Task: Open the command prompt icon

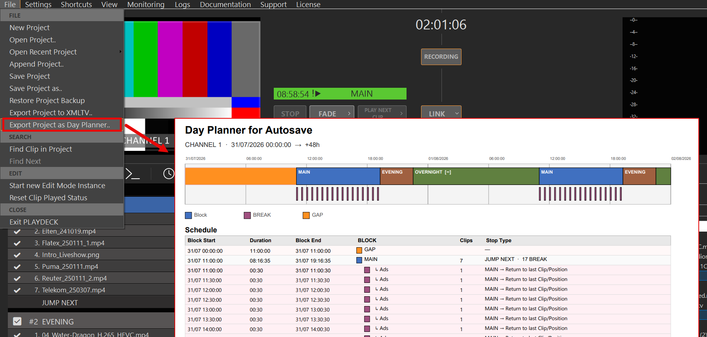Action: 132,174
